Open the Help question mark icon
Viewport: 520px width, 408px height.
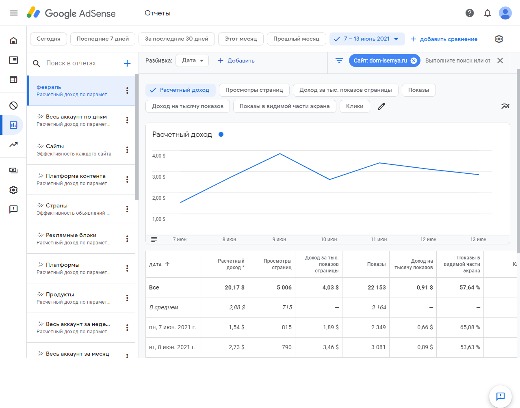click(470, 13)
